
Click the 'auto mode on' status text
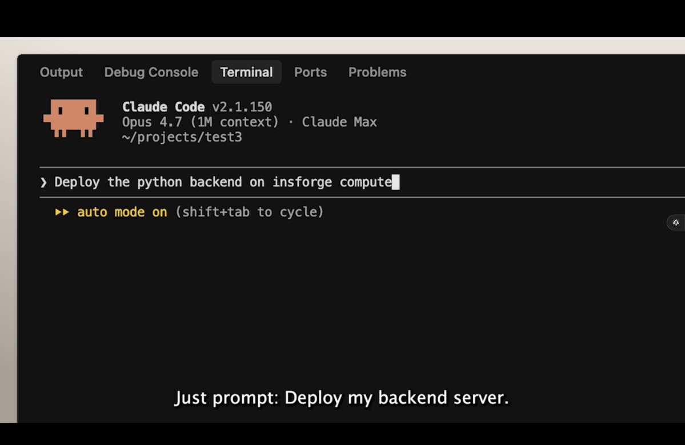(122, 213)
